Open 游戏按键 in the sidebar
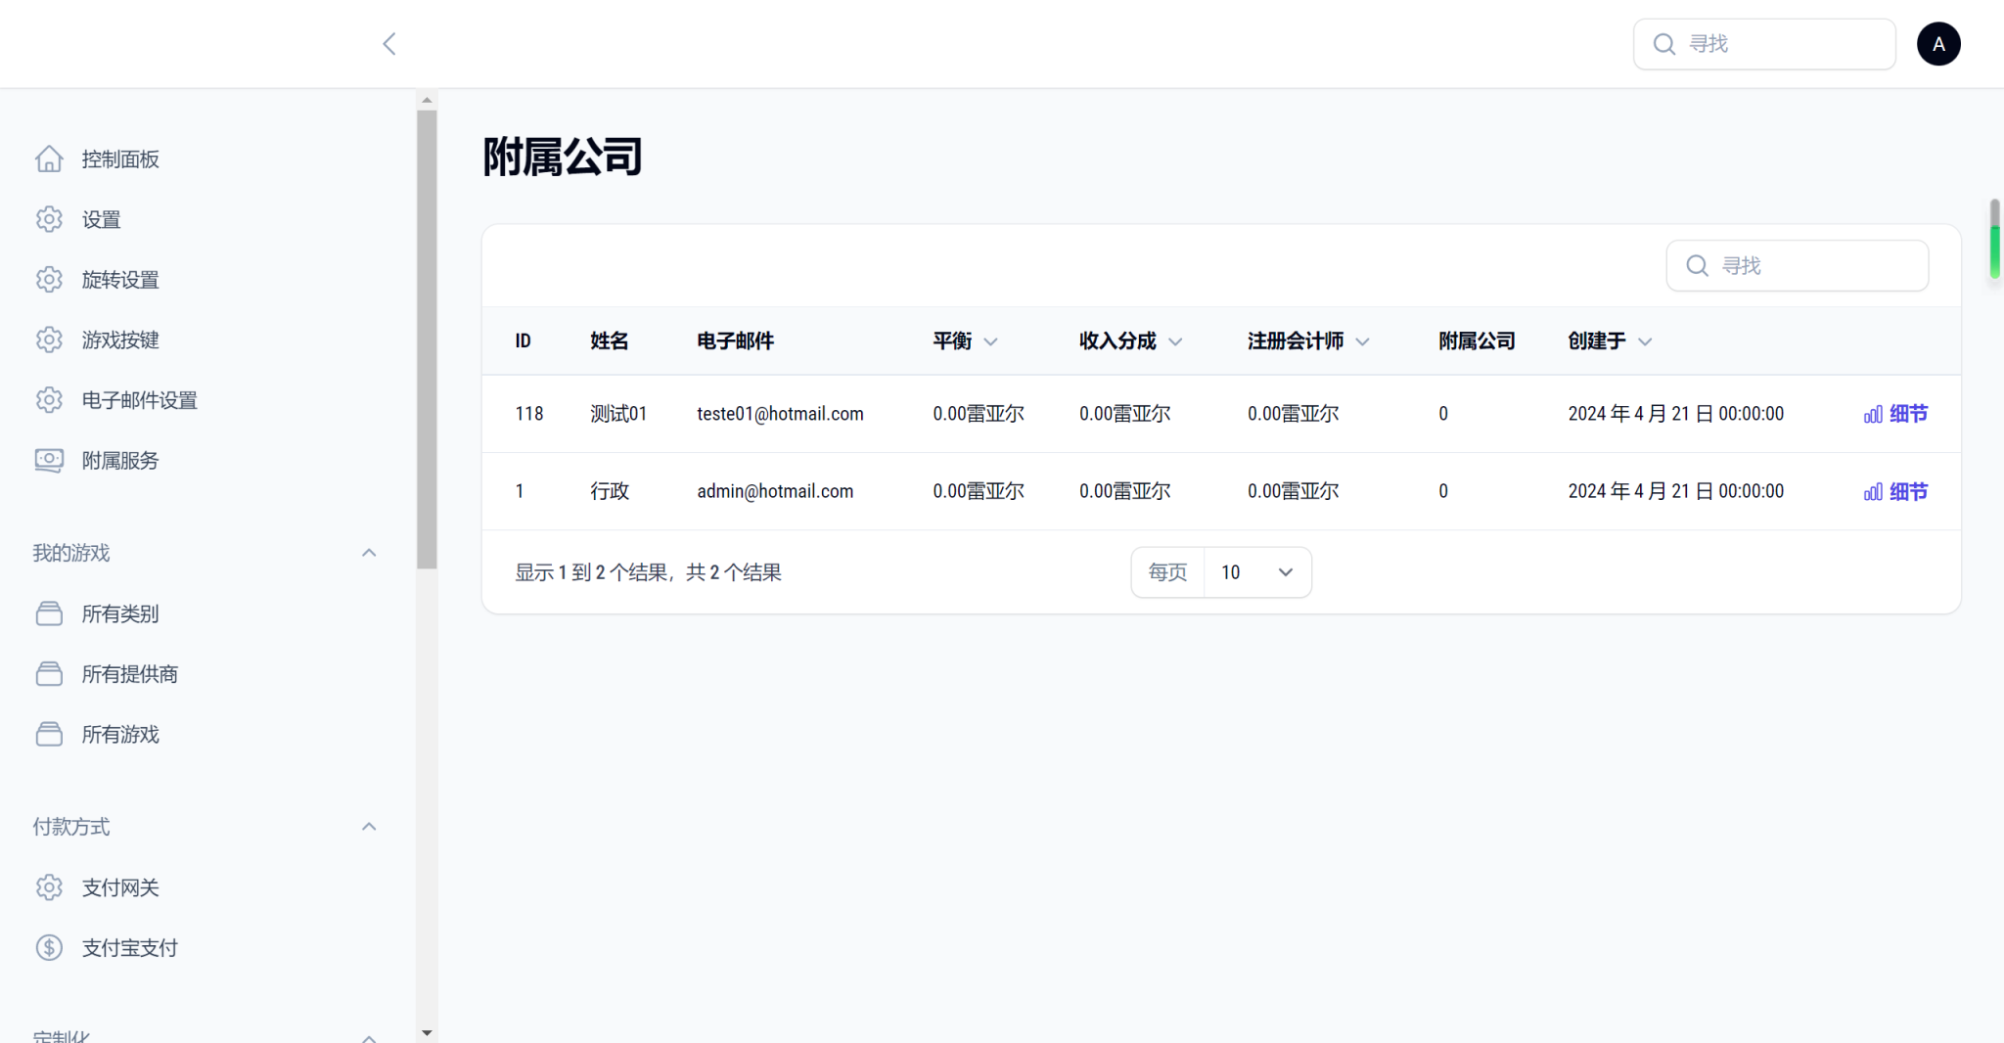2004x1043 pixels. tap(119, 340)
